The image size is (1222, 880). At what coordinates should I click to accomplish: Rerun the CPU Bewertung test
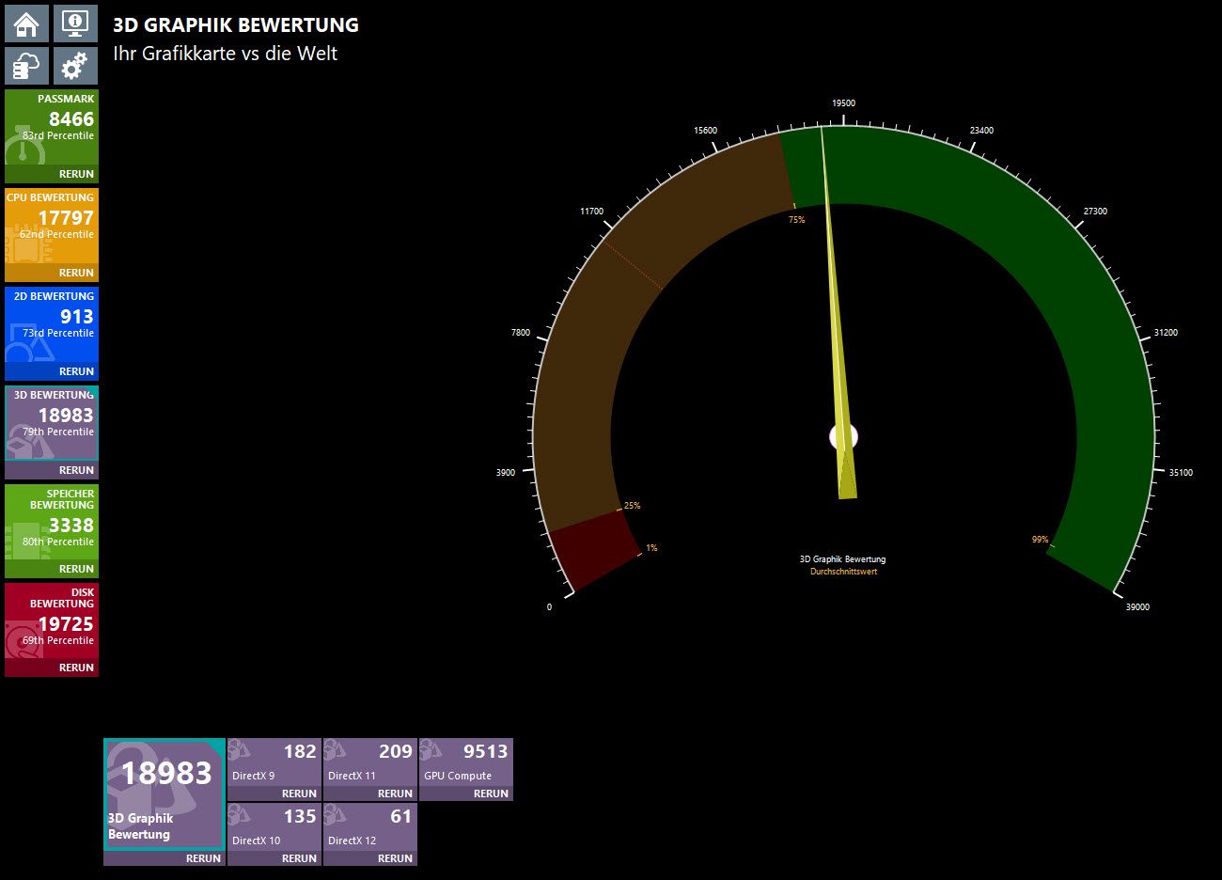click(76, 273)
